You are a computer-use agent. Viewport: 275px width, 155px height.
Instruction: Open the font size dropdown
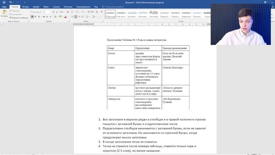[x=51, y=12]
